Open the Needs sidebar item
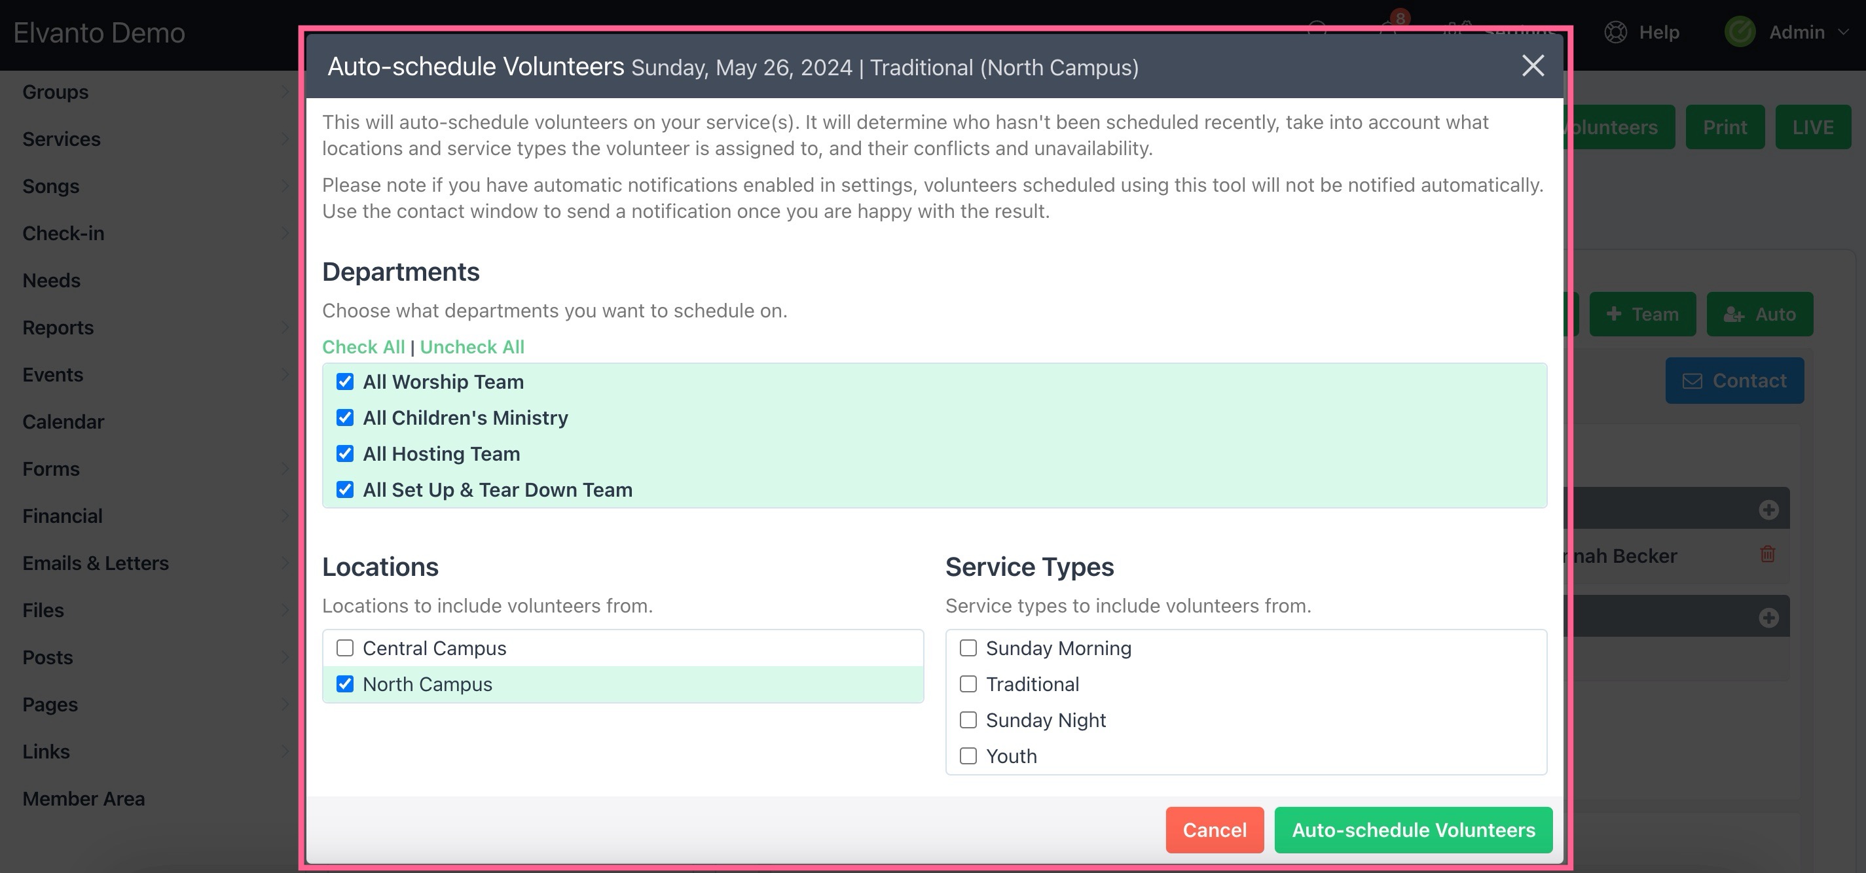Image resolution: width=1866 pixels, height=873 pixels. pyautogui.click(x=52, y=280)
